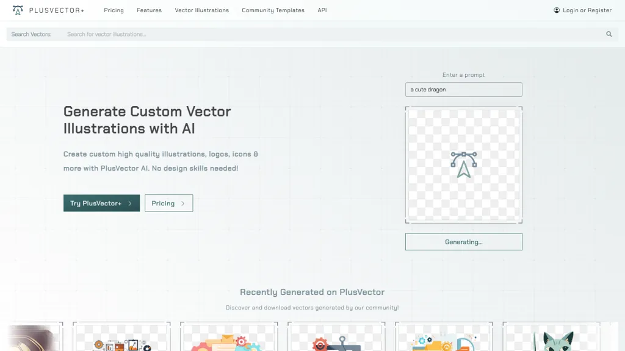Open the API navigation link
This screenshot has width=625, height=351.
pos(322,10)
